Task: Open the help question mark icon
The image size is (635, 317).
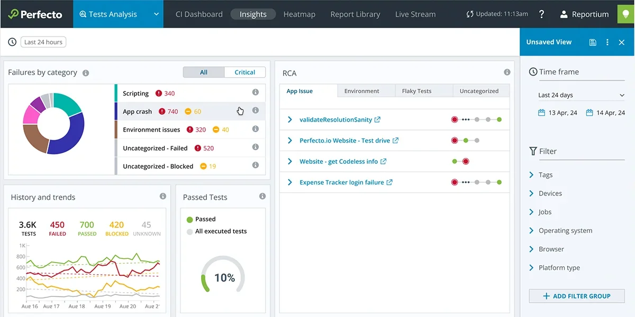Action: [541, 14]
